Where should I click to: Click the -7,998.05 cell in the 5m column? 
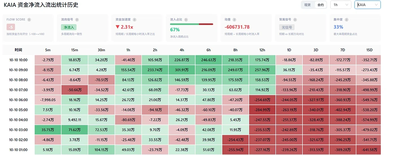[48, 100]
